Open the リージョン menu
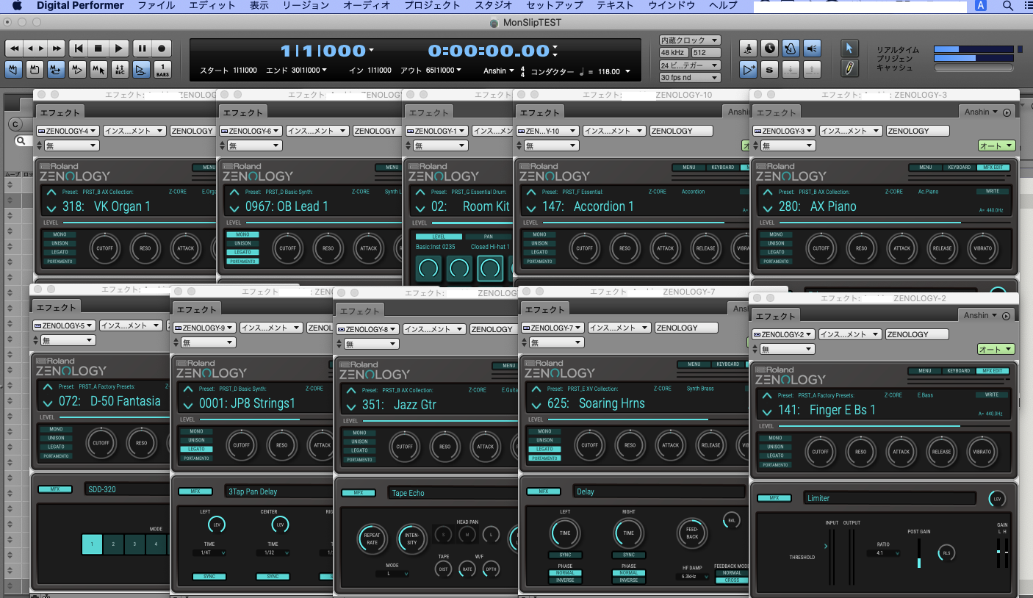 click(x=306, y=6)
